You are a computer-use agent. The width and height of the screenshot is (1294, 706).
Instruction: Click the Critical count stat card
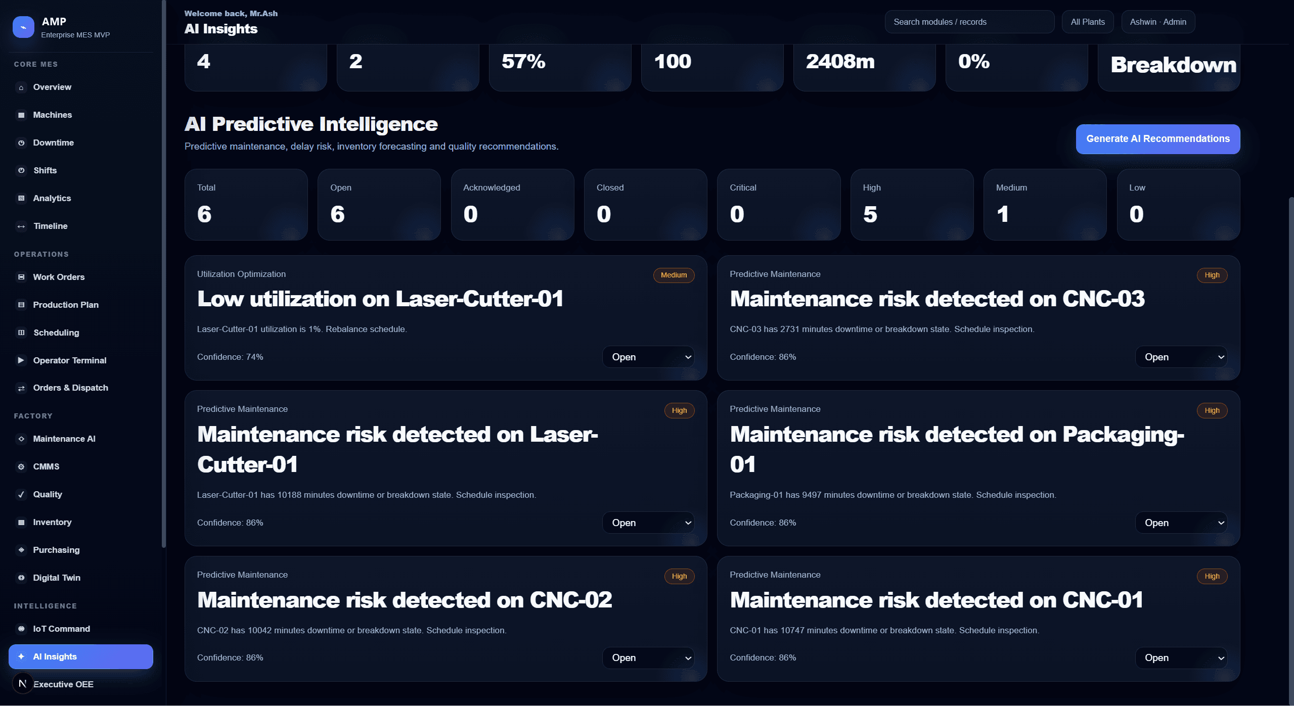pos(779,205)
